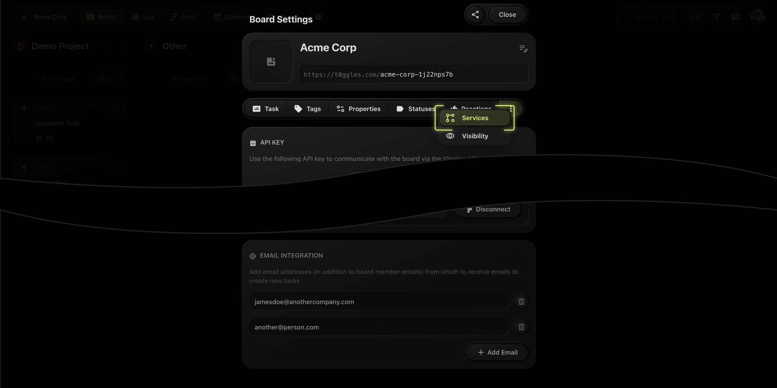Delete the jamesdoe@anothercompany.com email
This screenshot has height=388, width=777.
521,302
